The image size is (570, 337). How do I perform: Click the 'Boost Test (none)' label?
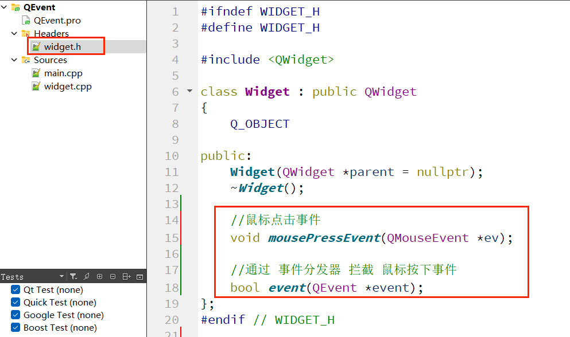[x=60, y=328]
